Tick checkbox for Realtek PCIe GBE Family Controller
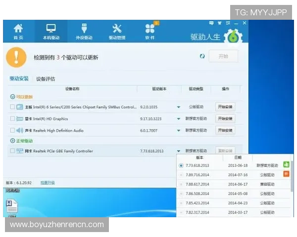This screenshot has height=237, width=297. coord(12,151)
